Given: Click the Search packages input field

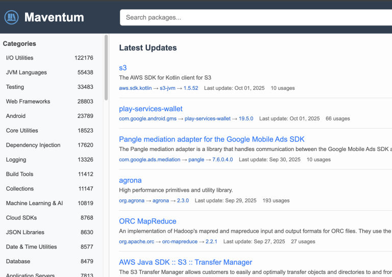Looking at the screenshot, I should (x=255, y=17).
